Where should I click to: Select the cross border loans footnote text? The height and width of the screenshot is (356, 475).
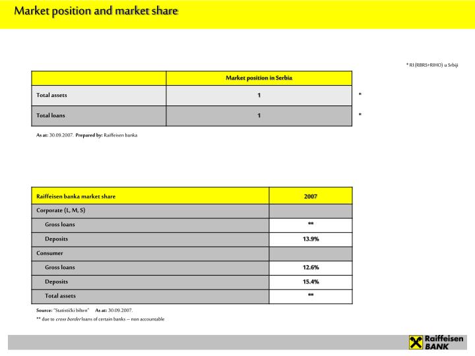(100, 319)
